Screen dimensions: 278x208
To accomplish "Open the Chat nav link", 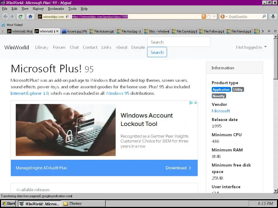I will click(74, 47).
